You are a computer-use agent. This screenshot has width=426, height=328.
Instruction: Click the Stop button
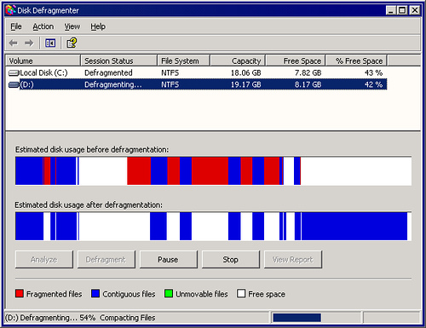(230, 259)
